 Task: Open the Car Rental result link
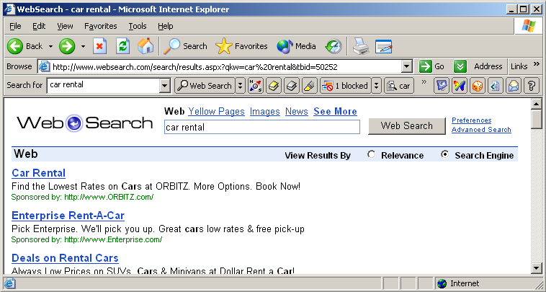pos(38,173)
